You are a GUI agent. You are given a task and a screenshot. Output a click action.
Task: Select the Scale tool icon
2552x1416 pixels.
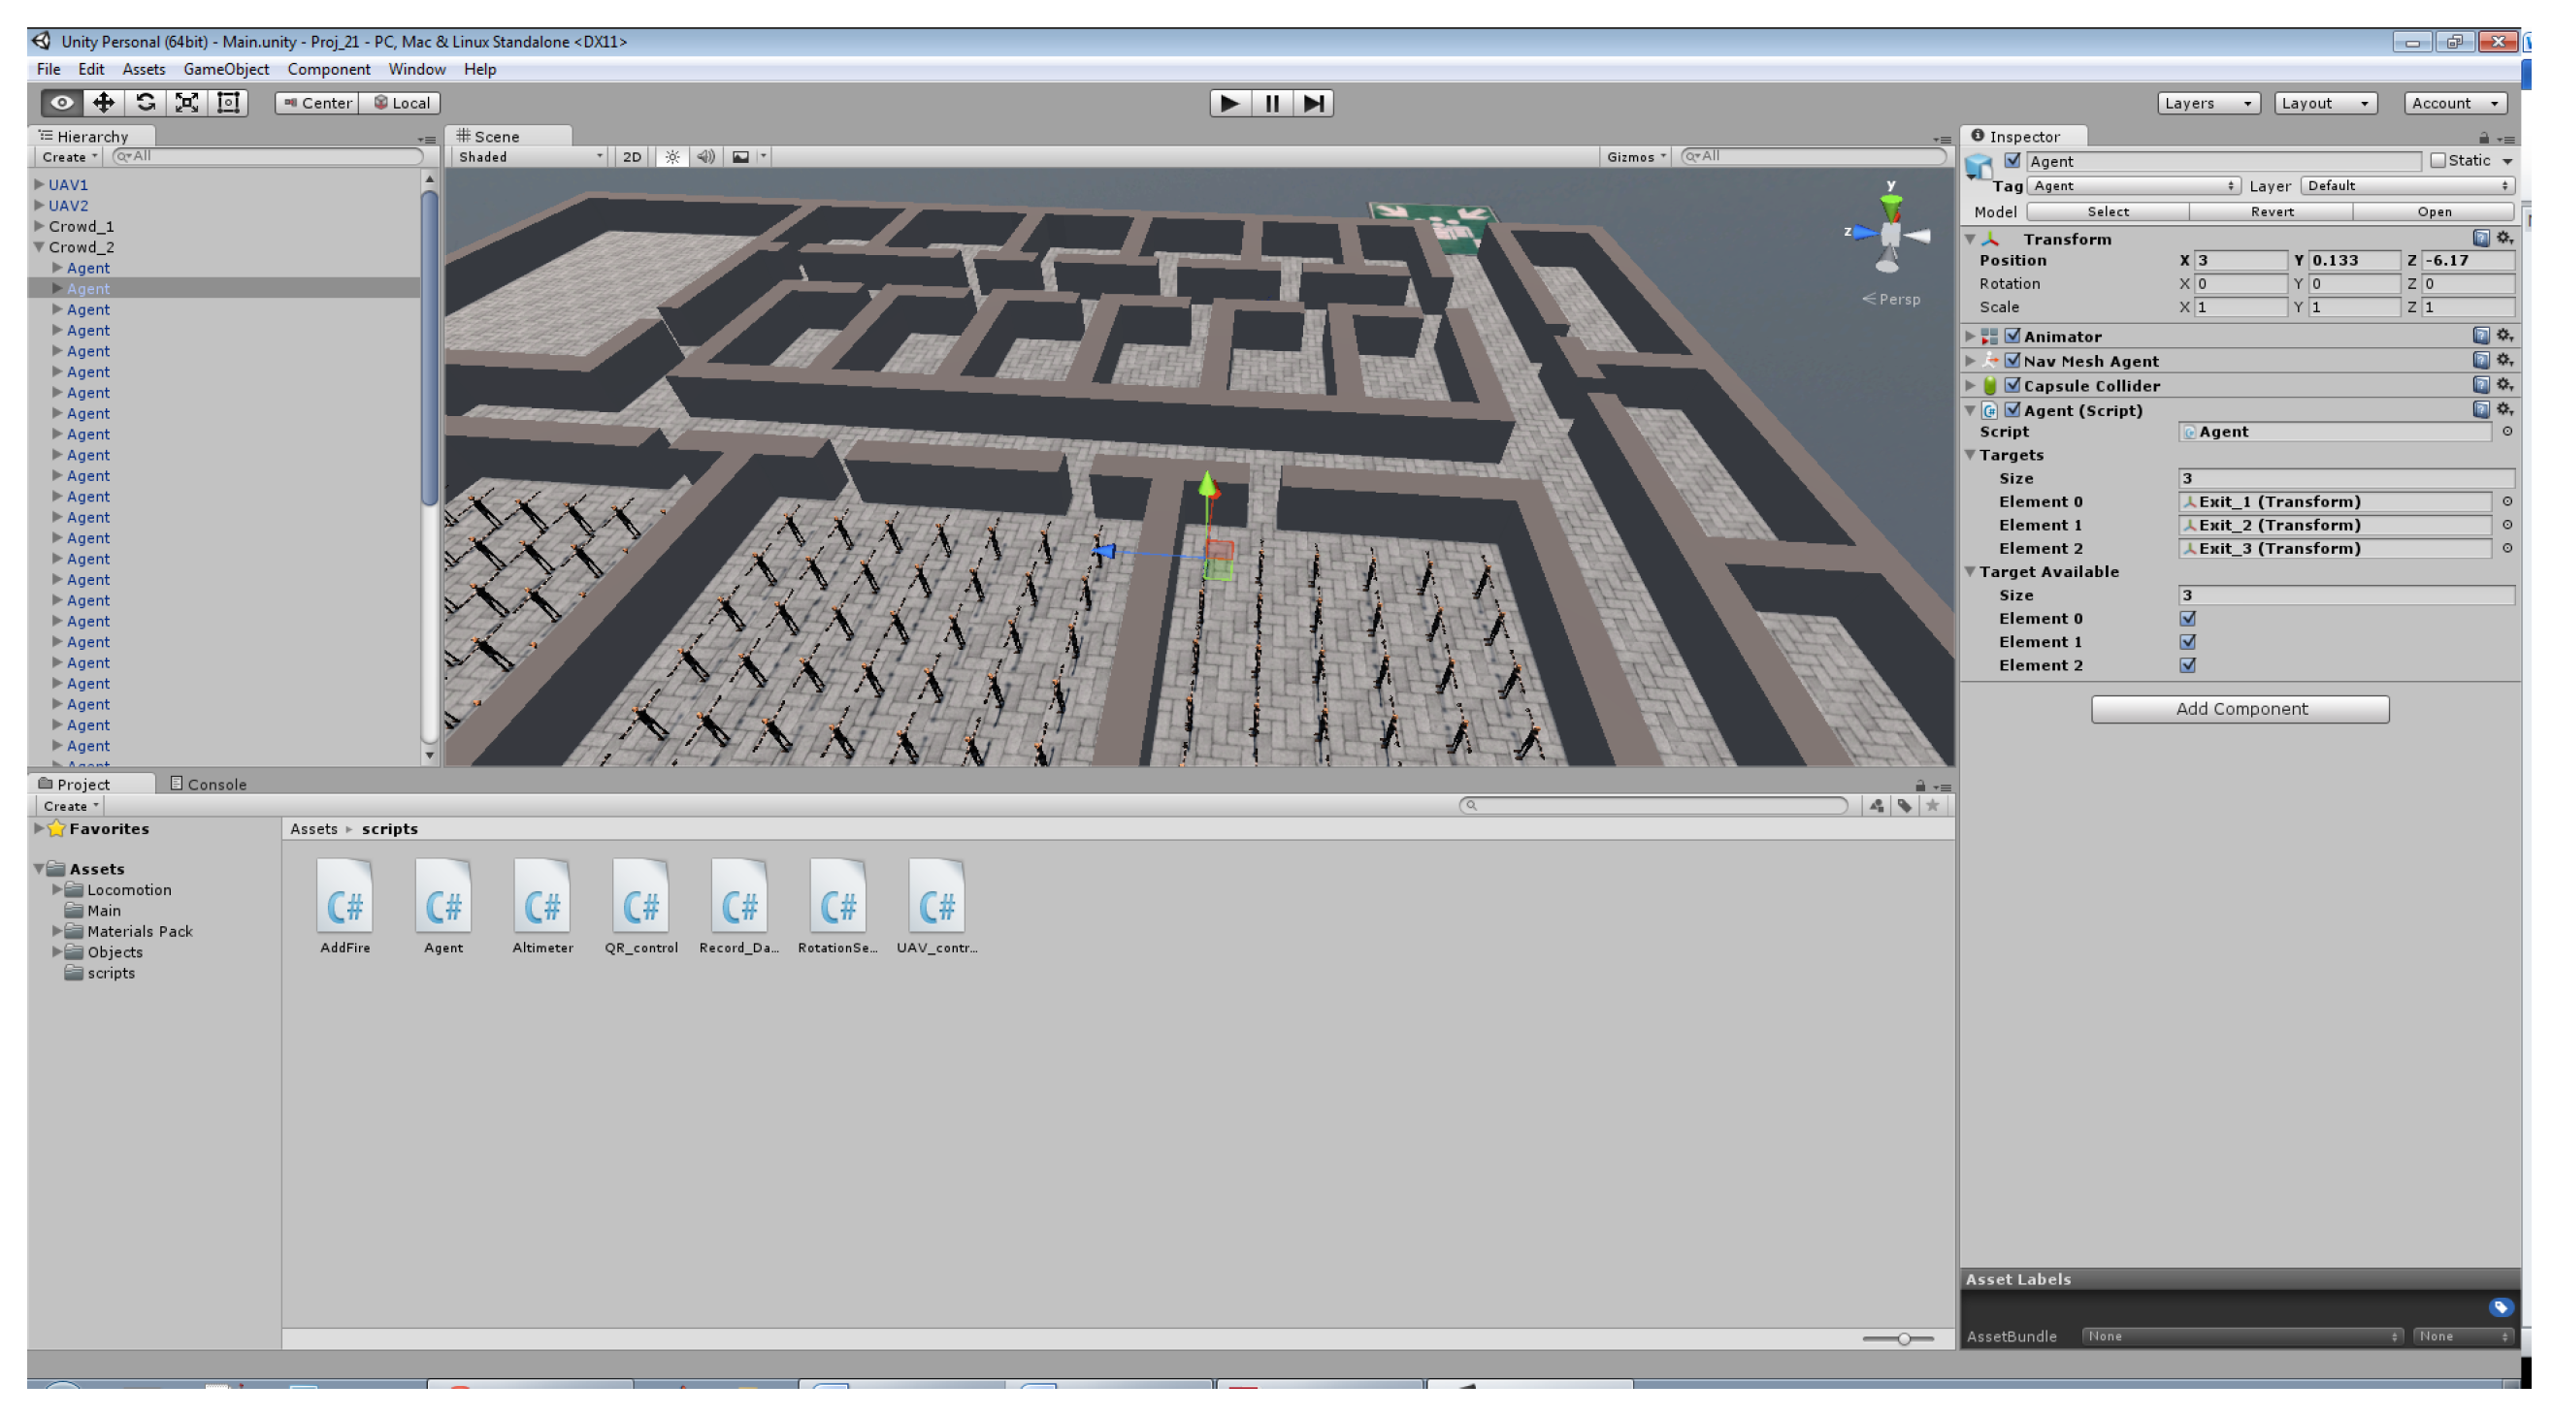click(186, 103)
